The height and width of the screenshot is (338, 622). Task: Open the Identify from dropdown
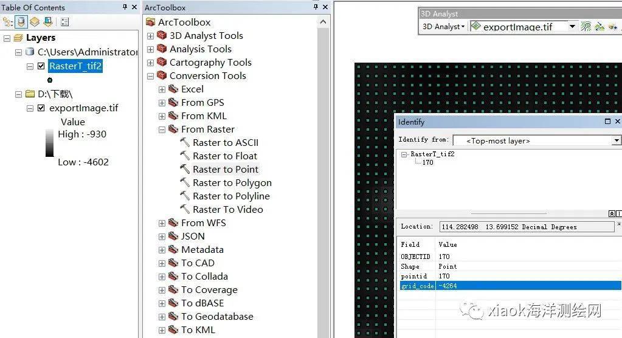click(x=616, y=140)
